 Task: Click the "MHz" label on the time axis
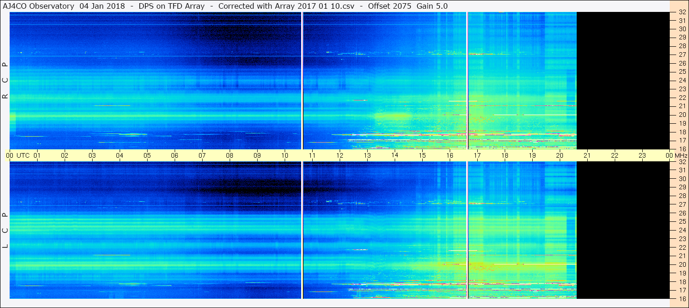[x=681, y=155]
